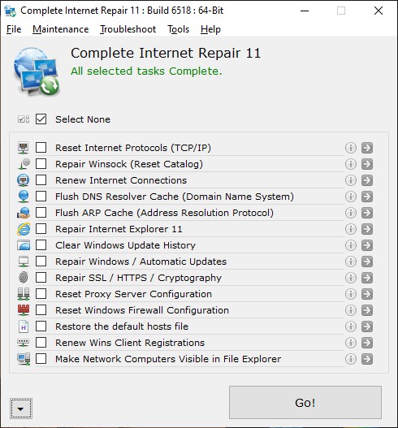Click the hosts file H document icon
398x428 pixels.
pyautogui.click(x=24, y=326)
